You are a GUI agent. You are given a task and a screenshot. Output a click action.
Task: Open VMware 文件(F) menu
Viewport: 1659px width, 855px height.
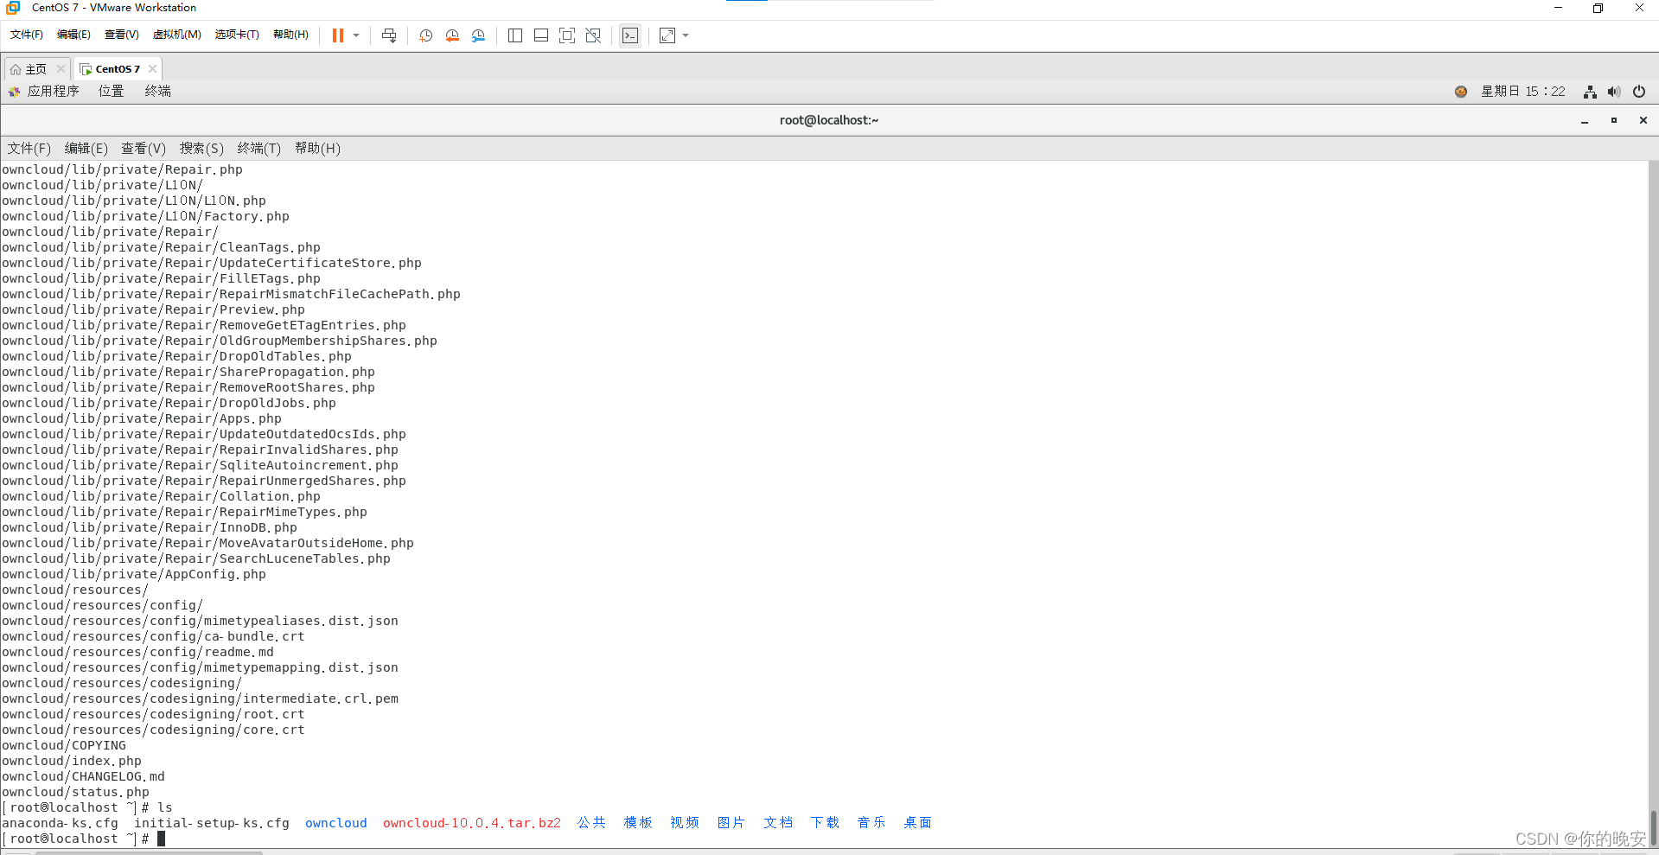coord(27,35)
